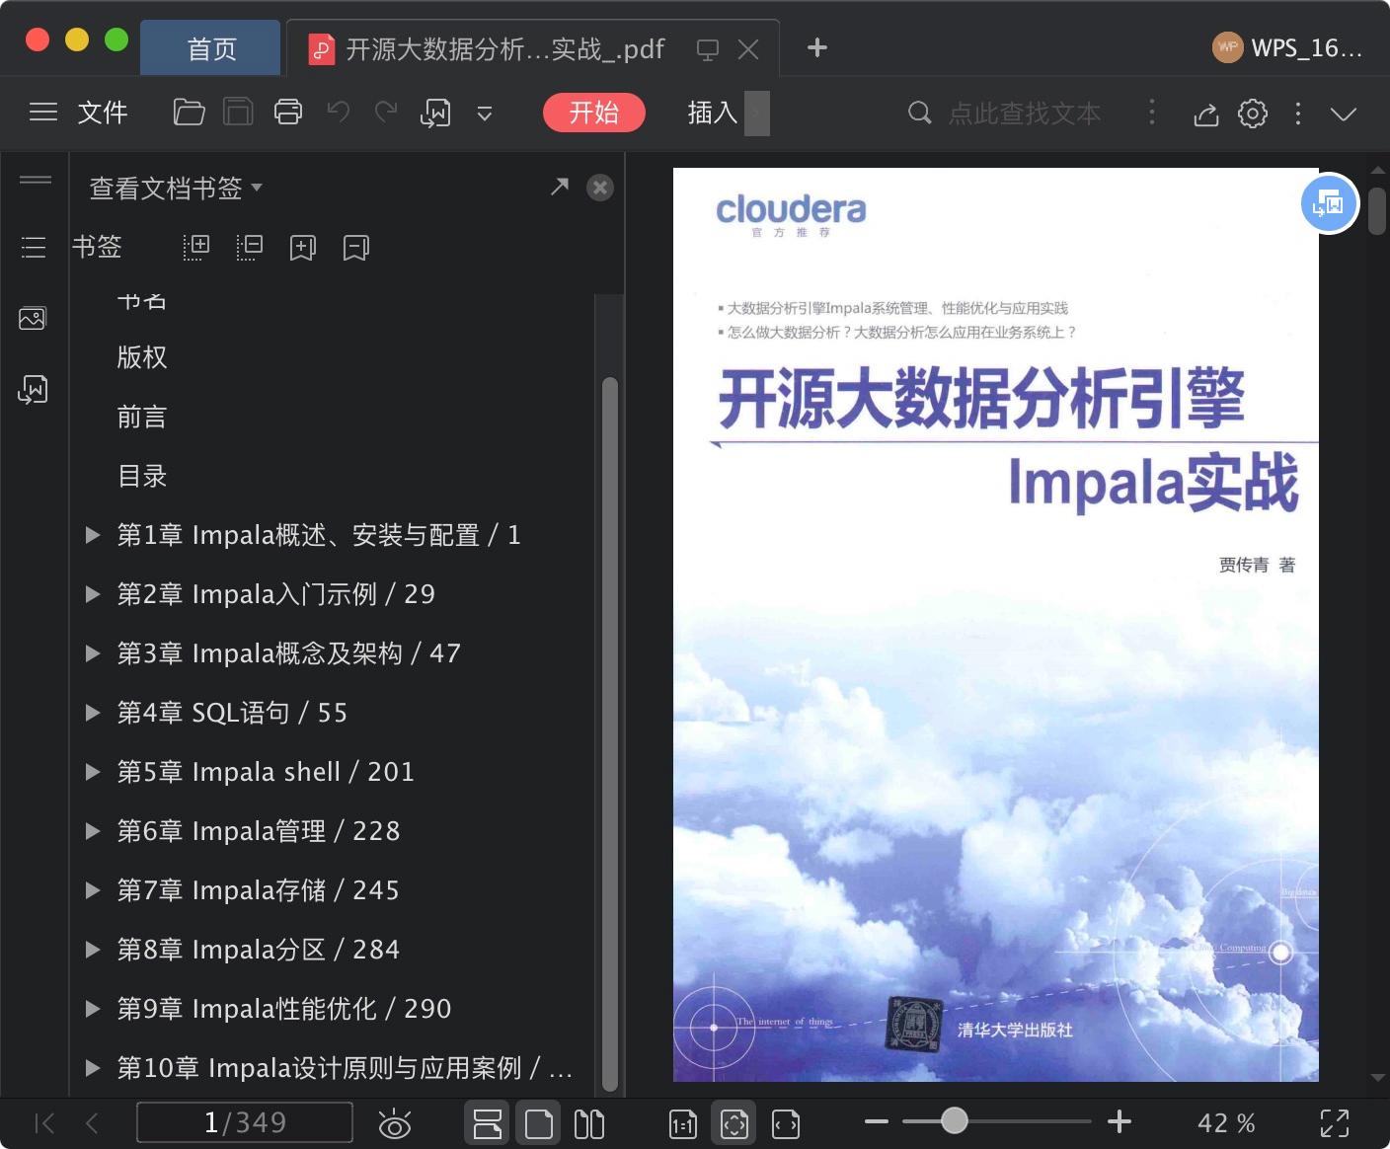Viewport: 1390px width, 1149px height.
Task: Show the thumbnails sidebar icon
Action: pyautogui.click(x=33, y=318)
